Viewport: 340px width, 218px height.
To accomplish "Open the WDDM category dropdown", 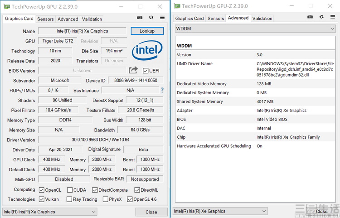I will click(255, 29).
